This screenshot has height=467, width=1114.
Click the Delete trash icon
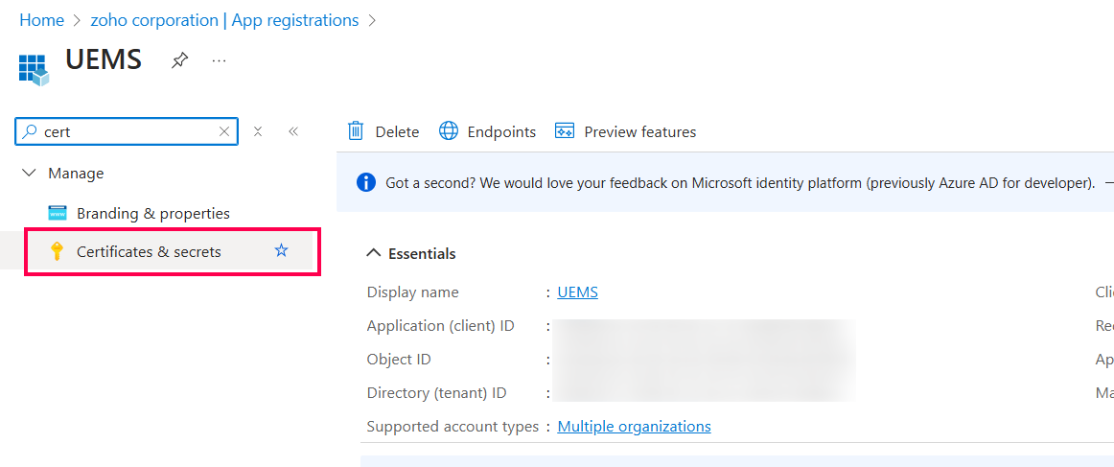(356, 131)
